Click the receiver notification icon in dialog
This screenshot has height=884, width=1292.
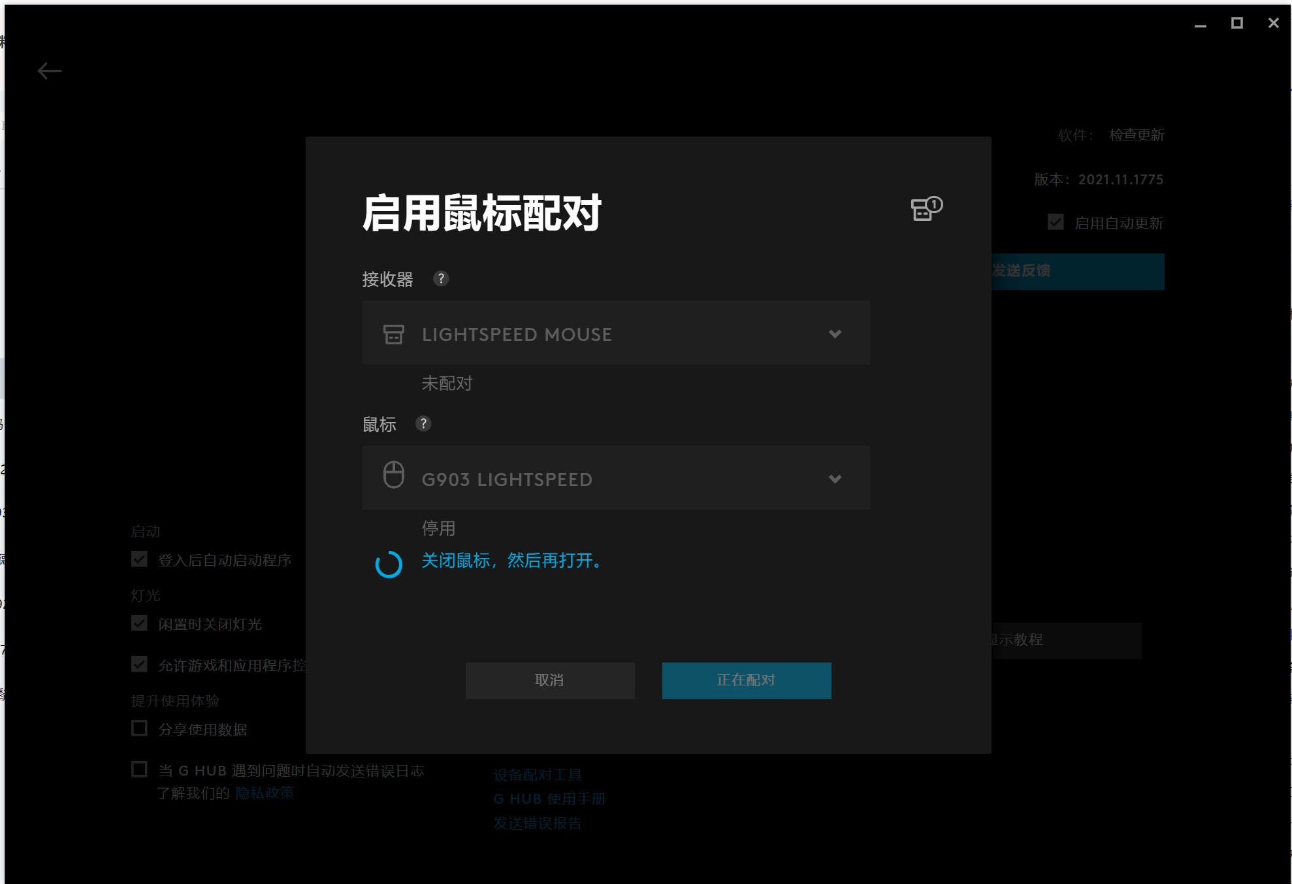coord(926,209)
